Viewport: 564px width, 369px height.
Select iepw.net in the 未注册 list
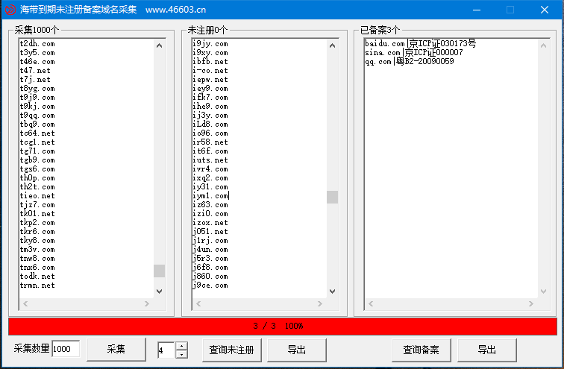coord(210,80)
